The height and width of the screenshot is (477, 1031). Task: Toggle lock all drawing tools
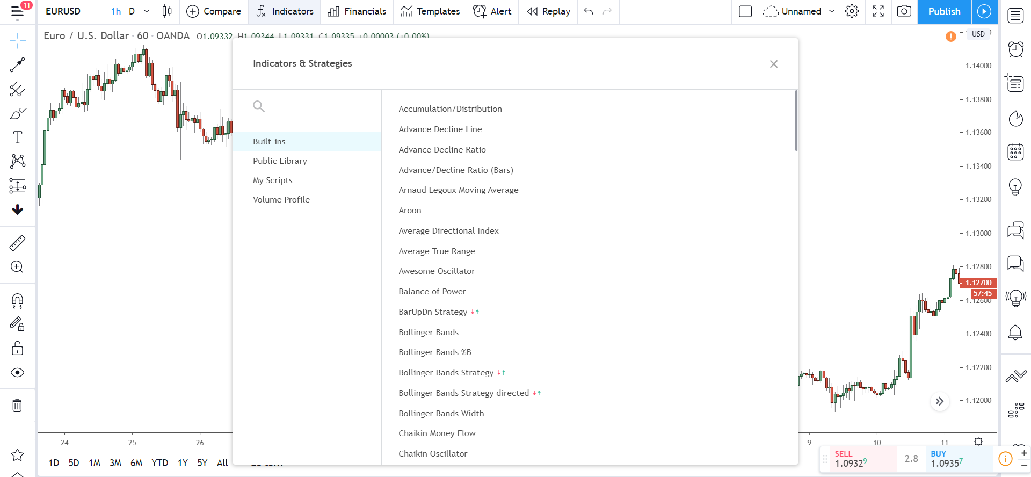pyautogui.click(x=17, y=349)
